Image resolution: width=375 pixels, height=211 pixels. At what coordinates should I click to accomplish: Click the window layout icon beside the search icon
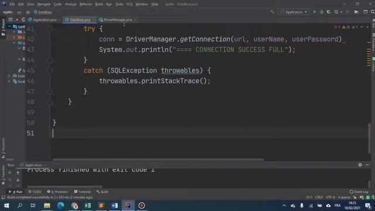point(366,12)
